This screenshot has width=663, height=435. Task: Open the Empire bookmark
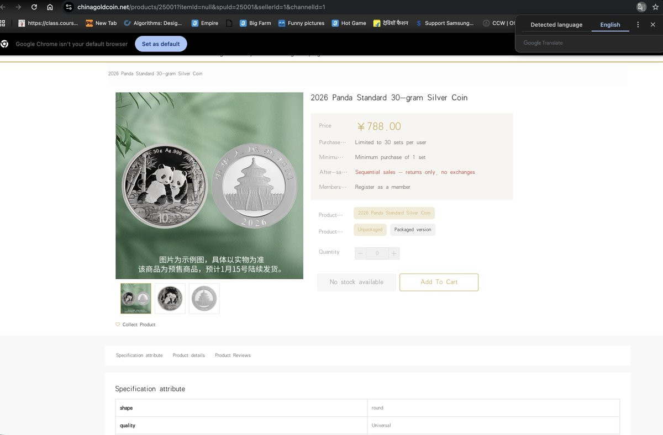coord(204,23)
